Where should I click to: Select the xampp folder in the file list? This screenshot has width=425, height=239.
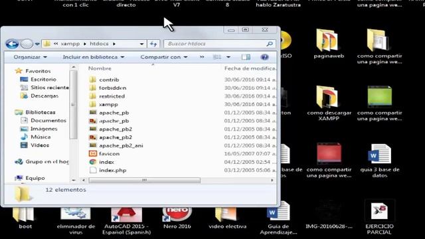(108, 104)
